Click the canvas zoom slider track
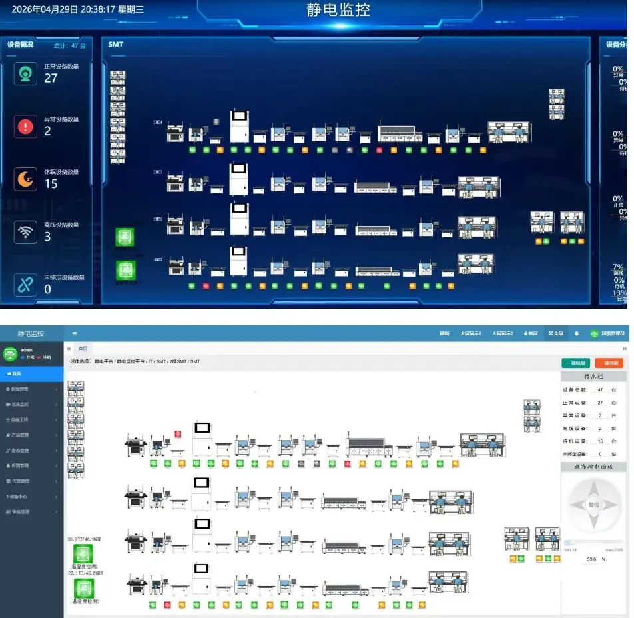Screen dimensions: 634x618 (x=593, y=543)
